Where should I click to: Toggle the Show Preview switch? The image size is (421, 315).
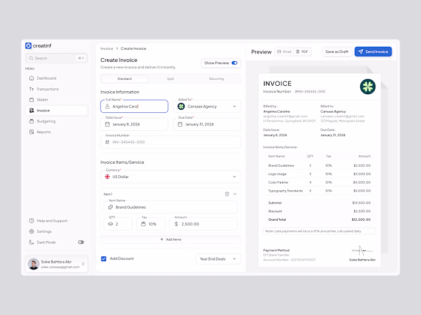[235, 63]
